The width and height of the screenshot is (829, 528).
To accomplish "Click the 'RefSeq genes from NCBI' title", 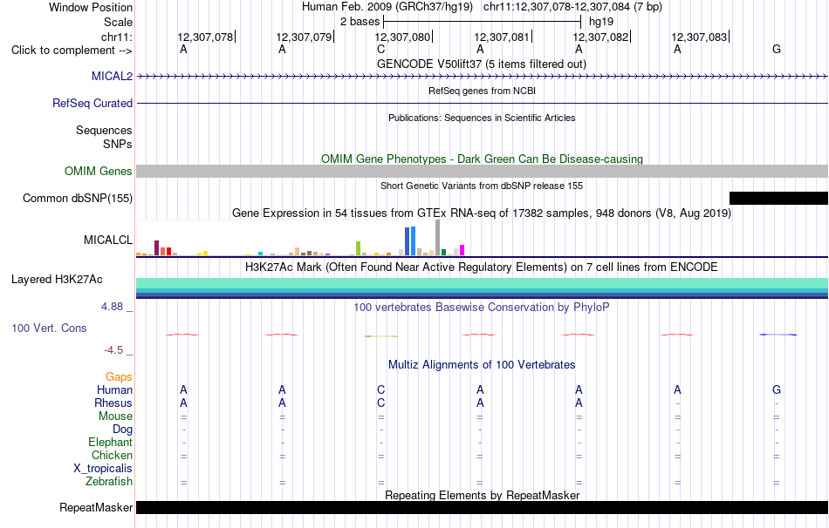I will tap(483, 91).
